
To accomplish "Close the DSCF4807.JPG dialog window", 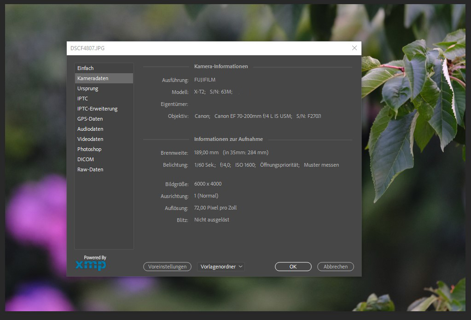I will pyautogui.click(x=355, y=48).
